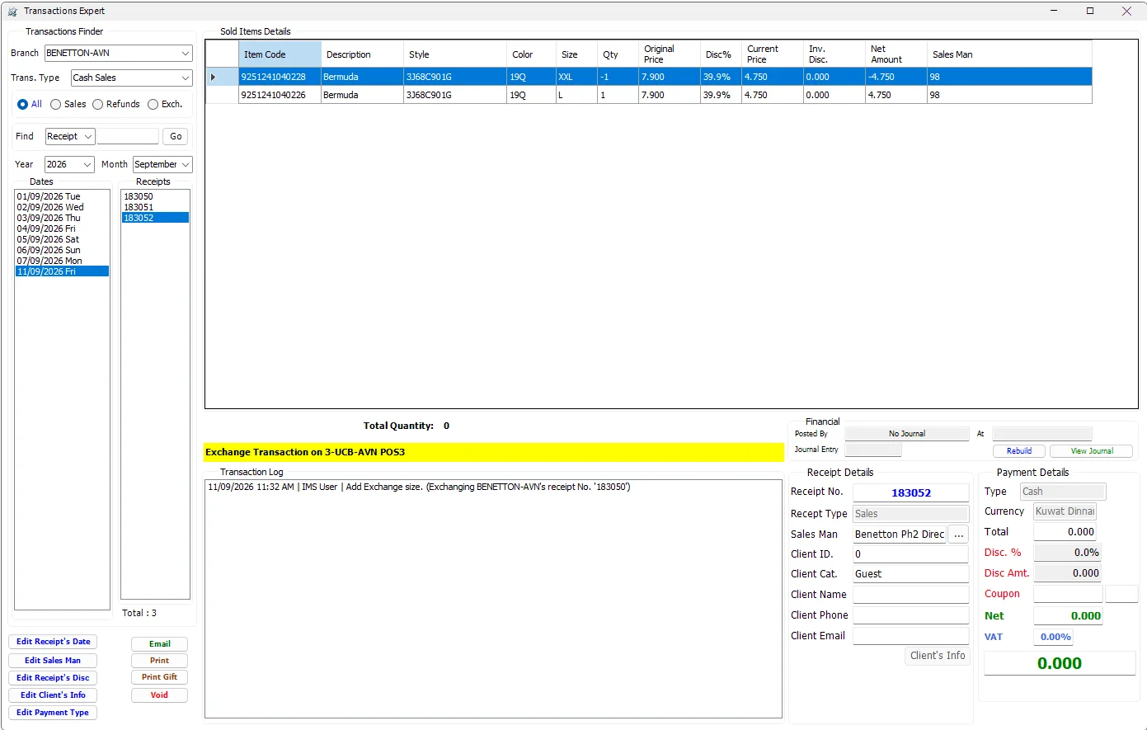The image size is (1147, 730).
Task: Click the Edit Receipt's Disc button
Action: (53, 678)
